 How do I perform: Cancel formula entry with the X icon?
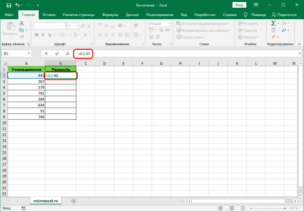coord(46,54)
